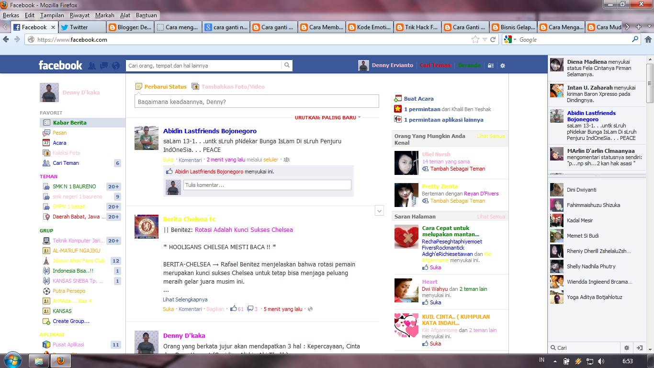This screenshot has height=368, width=654.
Task: Click the camera icon beside Tambahkan Foto/Video
Action: (x=195, y=87)
